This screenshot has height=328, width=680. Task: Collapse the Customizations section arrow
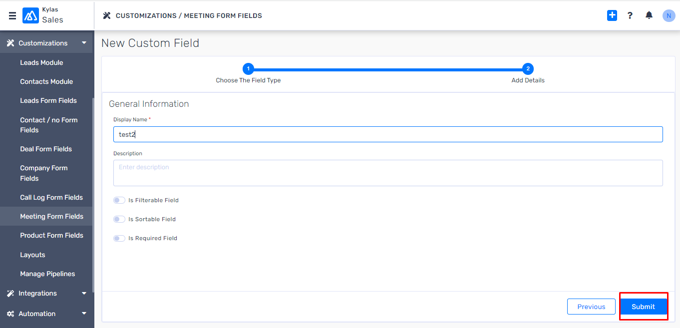click(x=84, y=43)
